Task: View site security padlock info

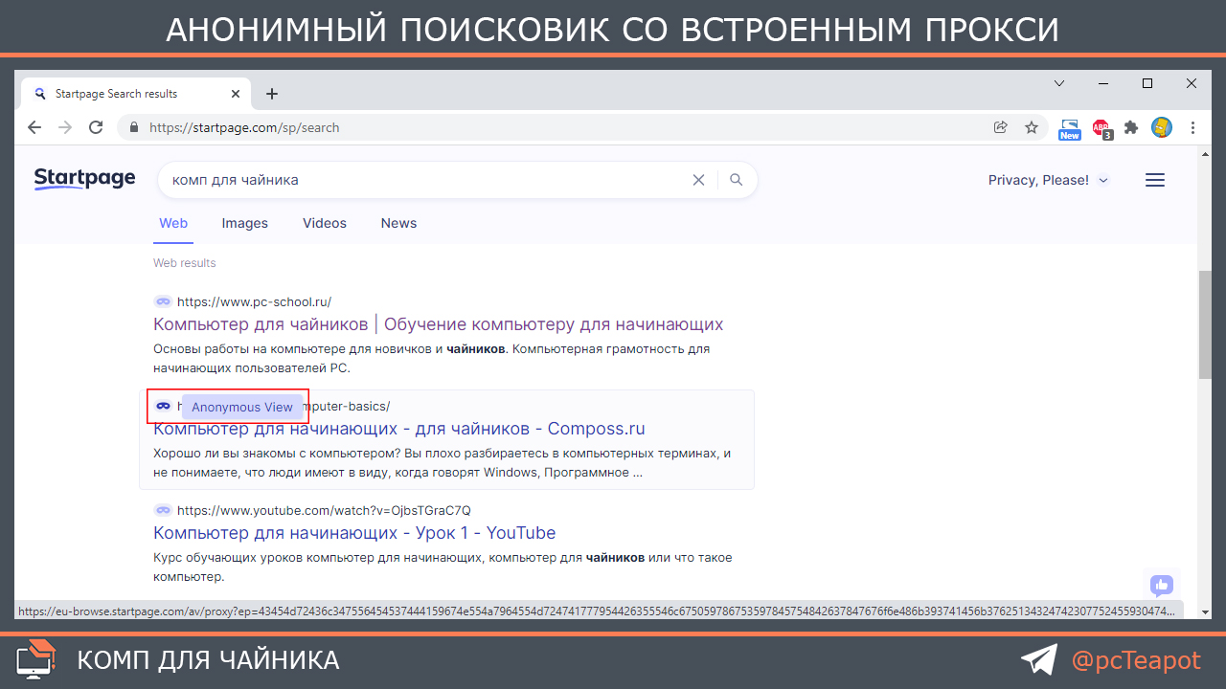Action: pyautogui.click(x=133, y=127)
